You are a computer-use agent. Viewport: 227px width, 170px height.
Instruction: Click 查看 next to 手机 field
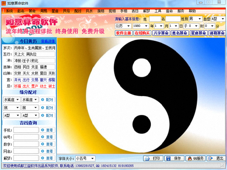coord(48,130)
